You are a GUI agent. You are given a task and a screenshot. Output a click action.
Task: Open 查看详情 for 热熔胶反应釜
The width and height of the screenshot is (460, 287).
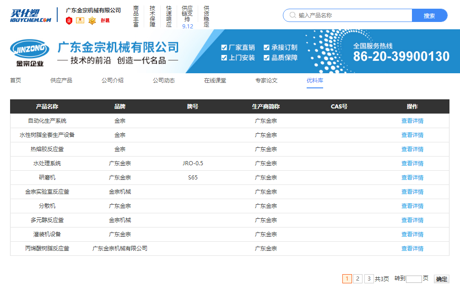[x=412, y=149]
